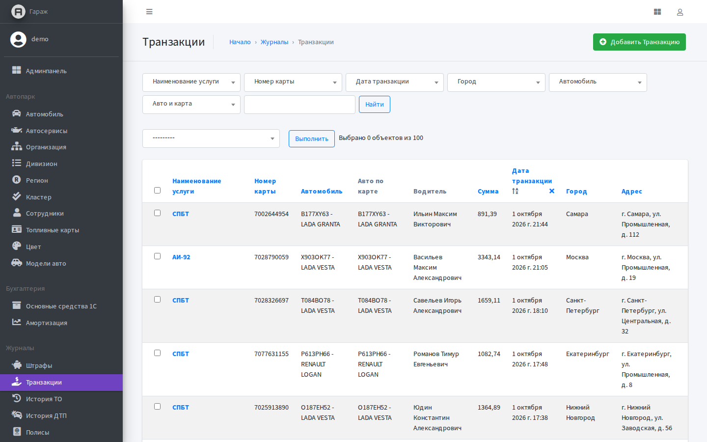Click the Автосервисы icon in sidebar
This screenshot has height=442, width=707.
coord(17,130)
